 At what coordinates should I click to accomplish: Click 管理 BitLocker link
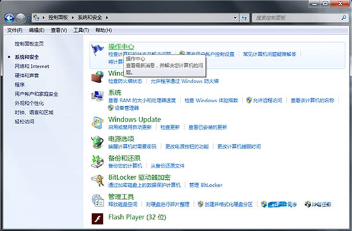[x=205, y=185]
